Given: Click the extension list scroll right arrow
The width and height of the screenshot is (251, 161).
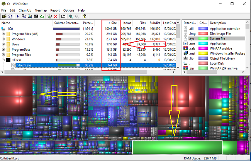Looking at the screenshot, I should [243, 72].
